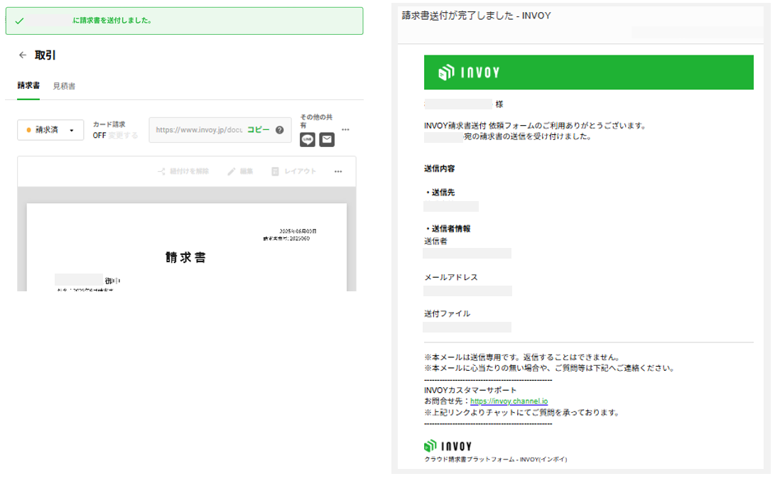Click 変更する next to カード請求 OFF
This screenshot has height=481, width=775.
pyautogui.click(x=123, y=136)
